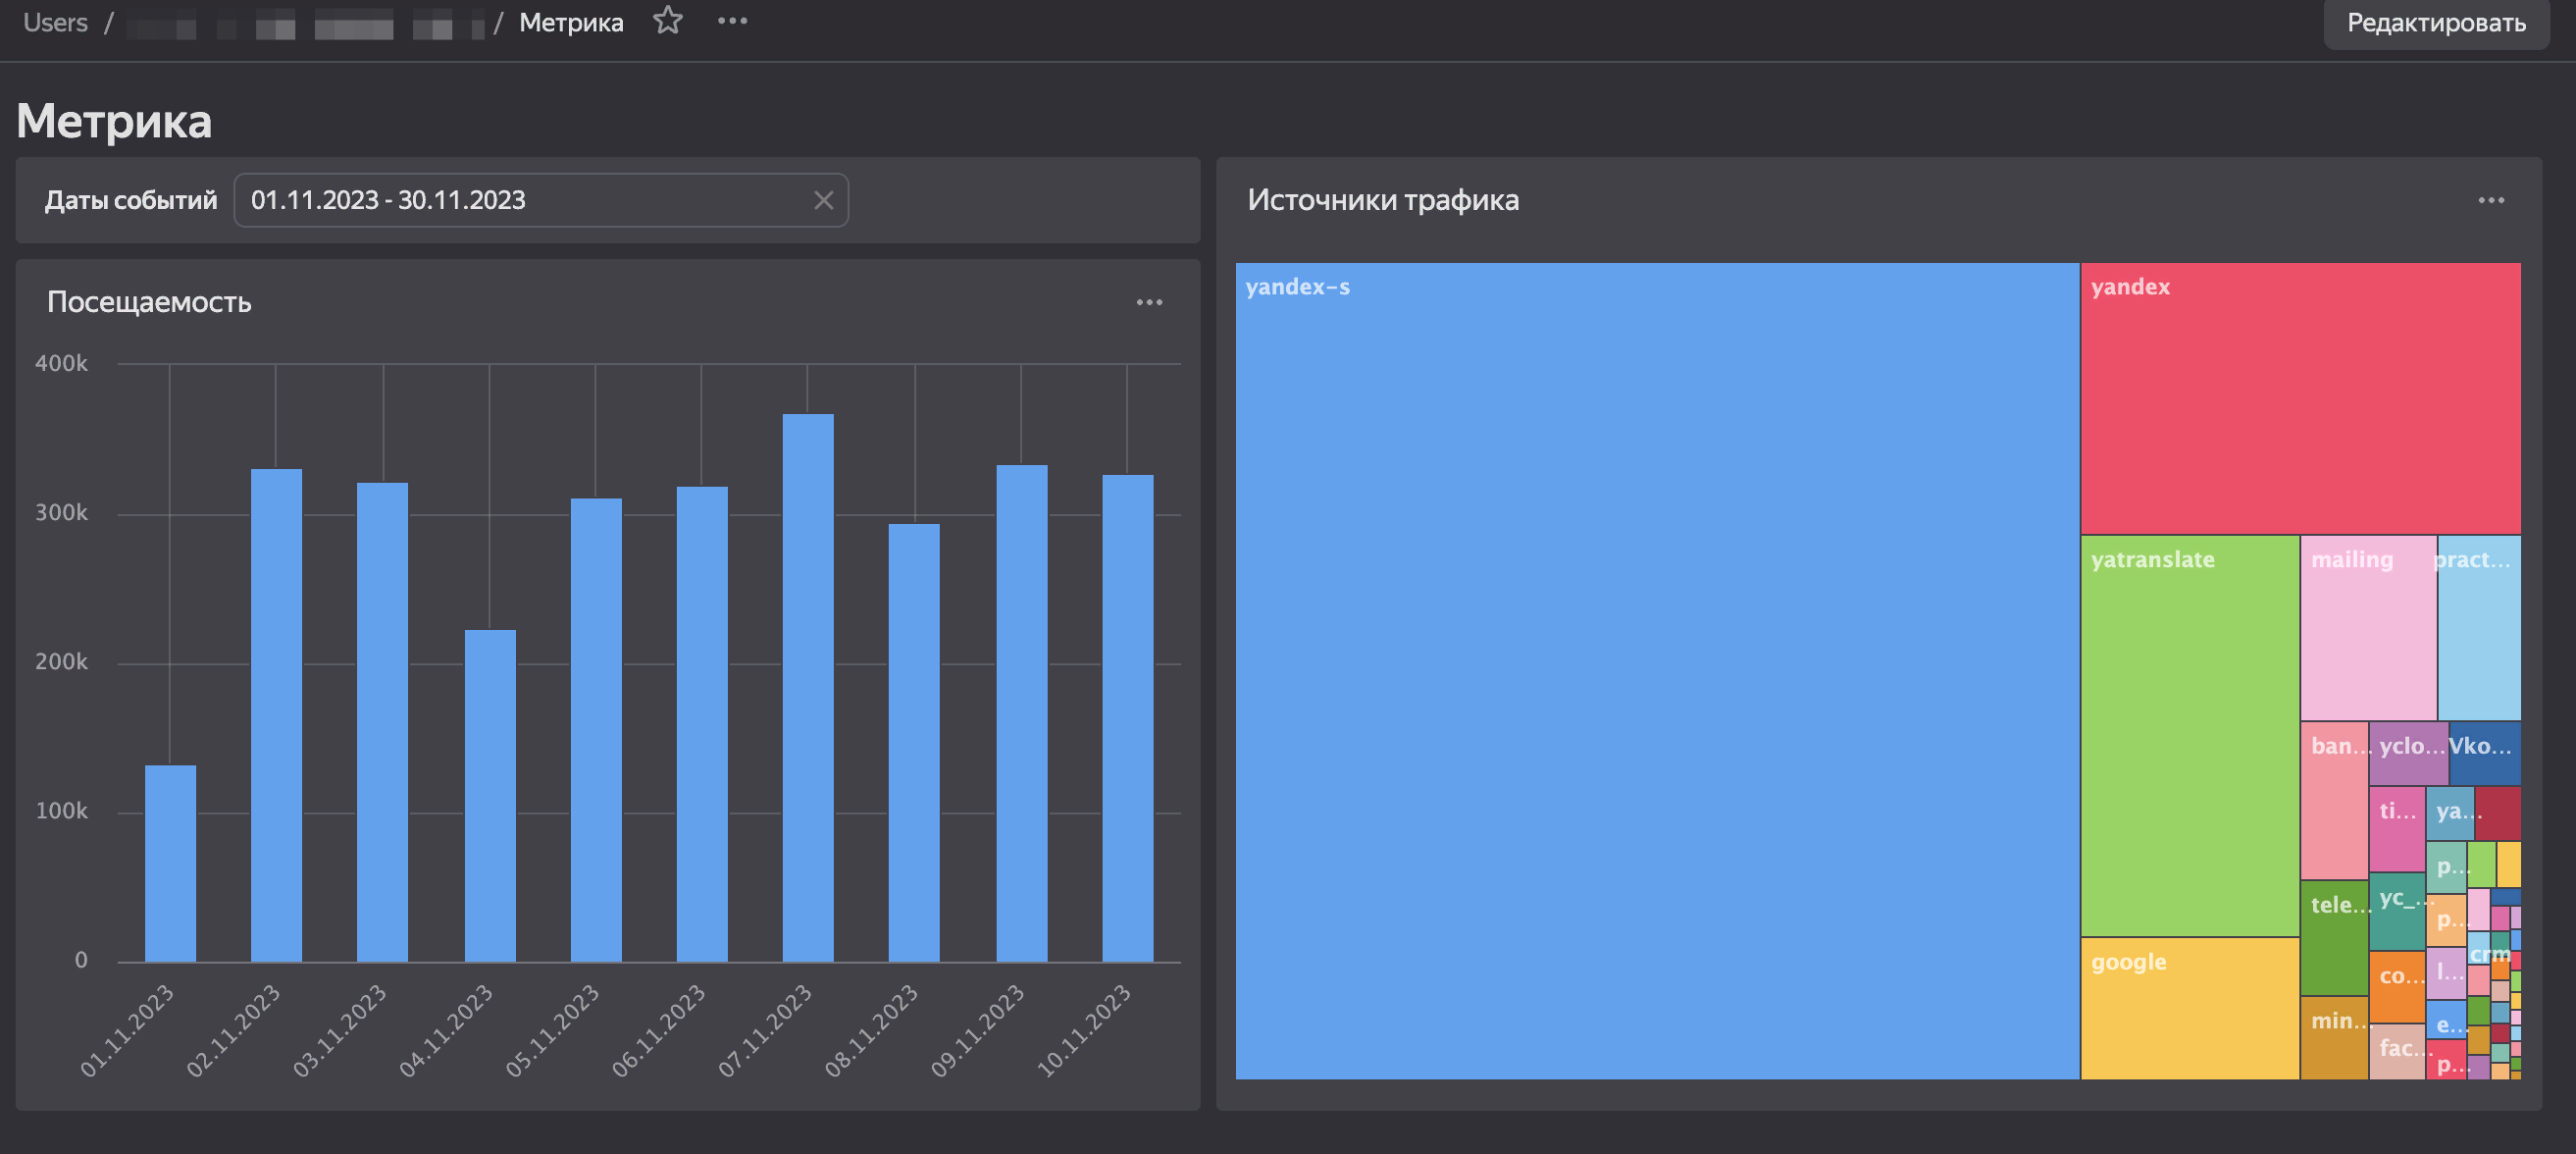Click the red yandex treemap block

coord(2299,400)
